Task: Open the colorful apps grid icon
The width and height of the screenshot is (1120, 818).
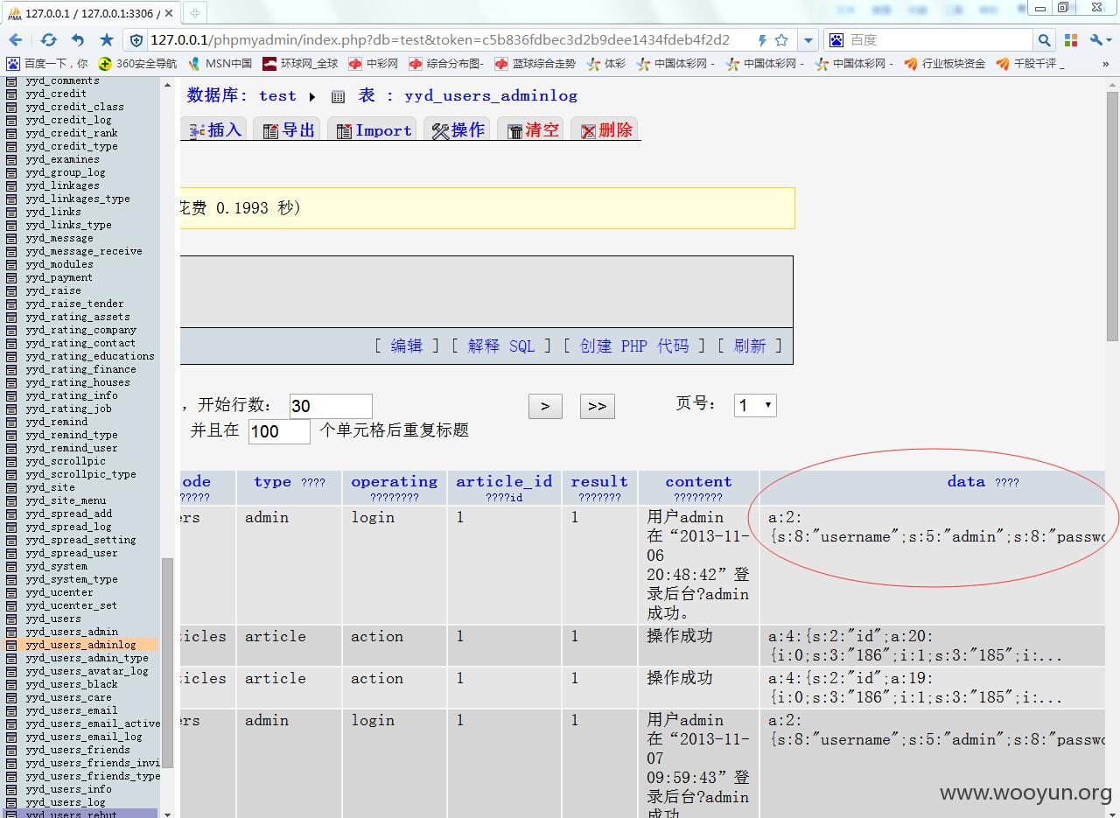Action: (x=1071, y=40)
